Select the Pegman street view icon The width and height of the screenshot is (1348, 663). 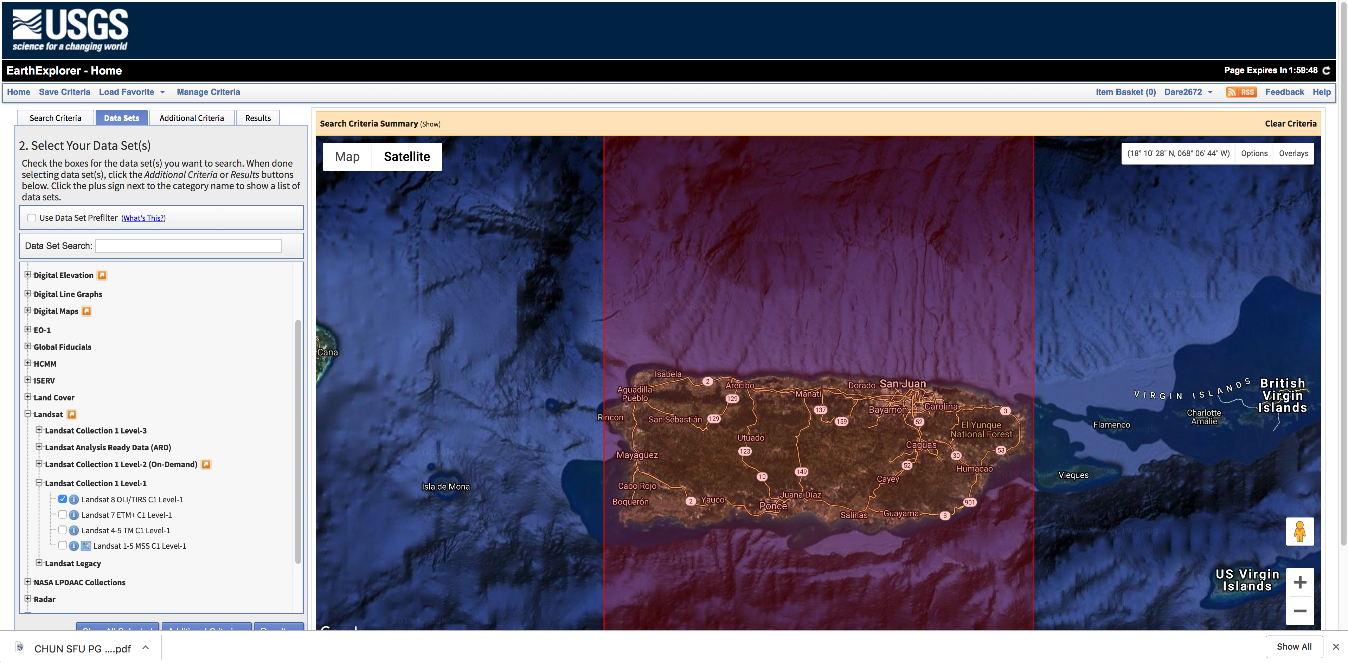coord(1300,531)
